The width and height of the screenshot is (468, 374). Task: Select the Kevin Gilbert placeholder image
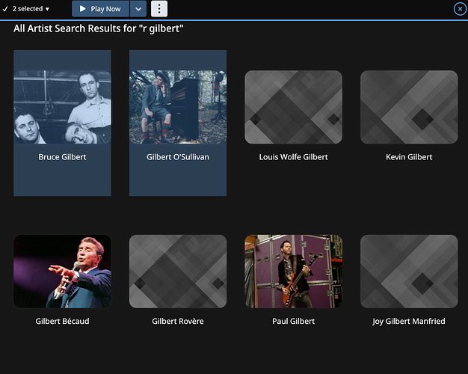tap(409, 107)
